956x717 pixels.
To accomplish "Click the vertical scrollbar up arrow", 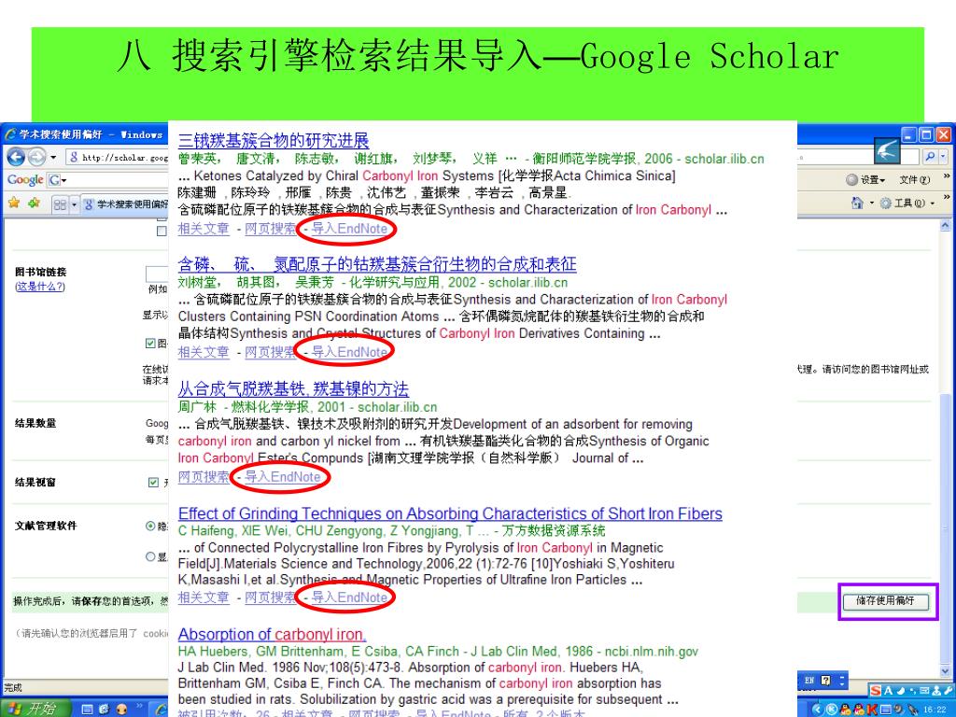I will pyautogui.click(x=945, y=226).
